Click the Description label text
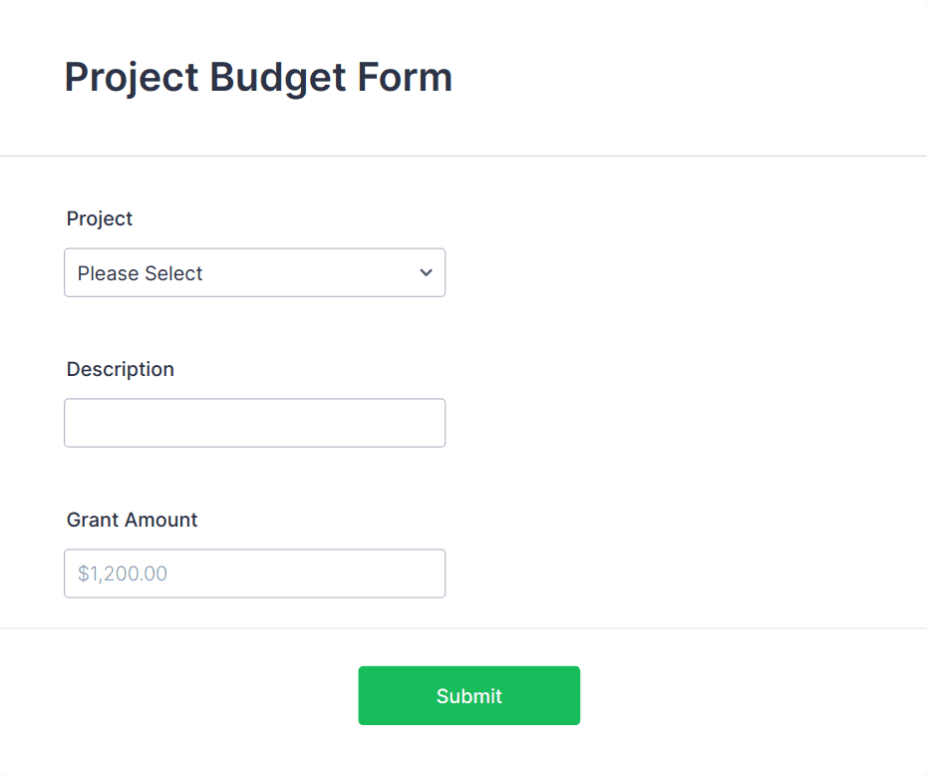The image size is (927, 775). [x=120, y=369]
